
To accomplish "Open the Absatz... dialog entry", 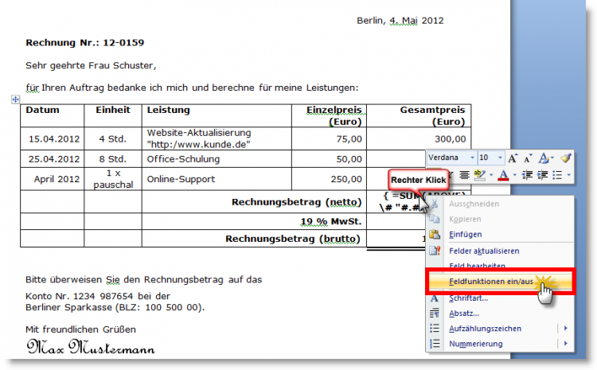I will 466,313.
